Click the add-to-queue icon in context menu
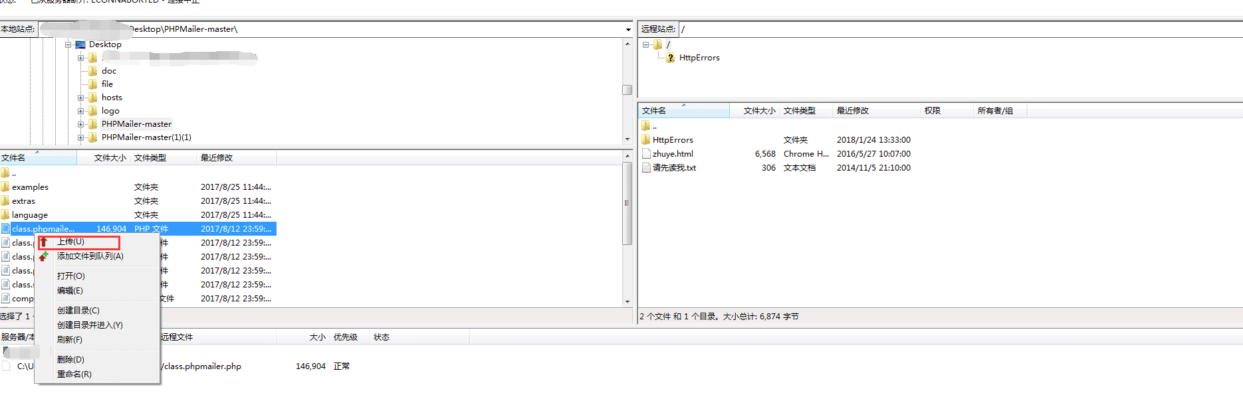 pyautogui.click(x=44, y=256)
